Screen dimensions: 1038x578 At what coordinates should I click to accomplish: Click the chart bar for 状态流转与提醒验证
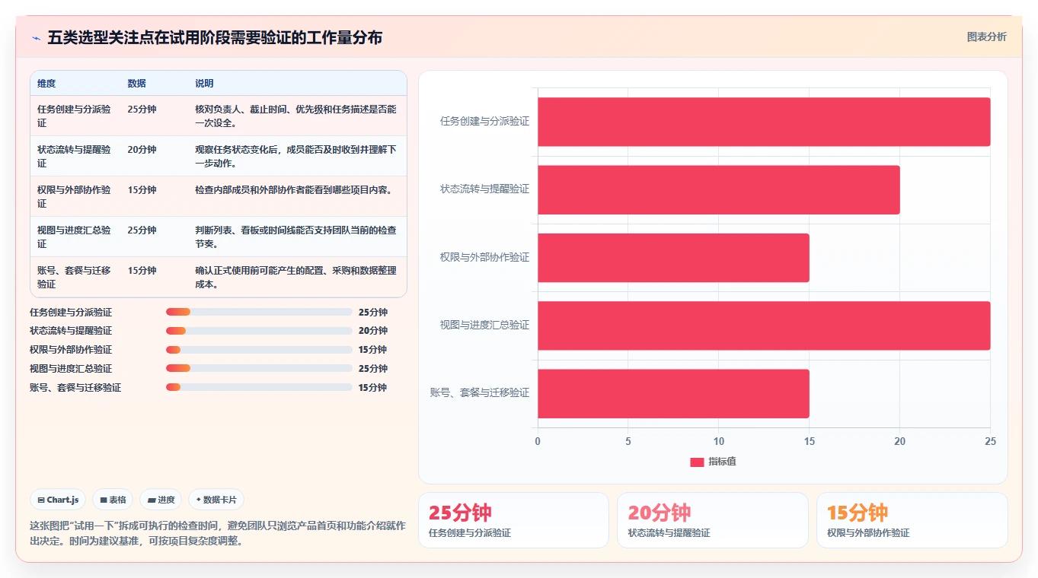click(719, 189)
